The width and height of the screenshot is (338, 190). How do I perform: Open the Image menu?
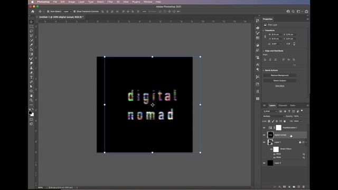(72, 2)
